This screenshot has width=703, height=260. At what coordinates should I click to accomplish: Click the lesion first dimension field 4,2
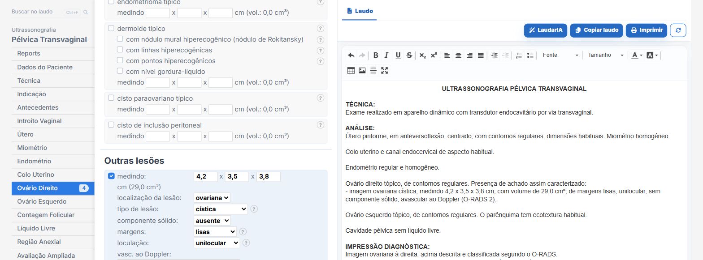(x=206, y=176)
